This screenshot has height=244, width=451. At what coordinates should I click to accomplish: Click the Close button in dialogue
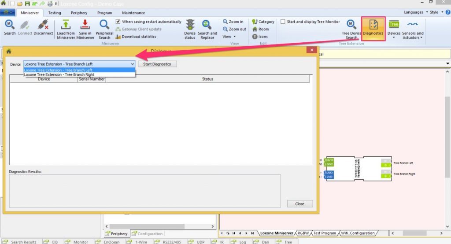[299, 204]
